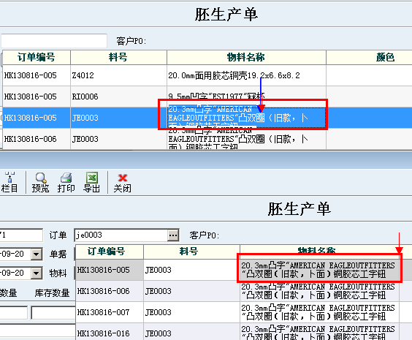
Task: Click the 料号 header in upper table
Action: click(x=118, y=57)
